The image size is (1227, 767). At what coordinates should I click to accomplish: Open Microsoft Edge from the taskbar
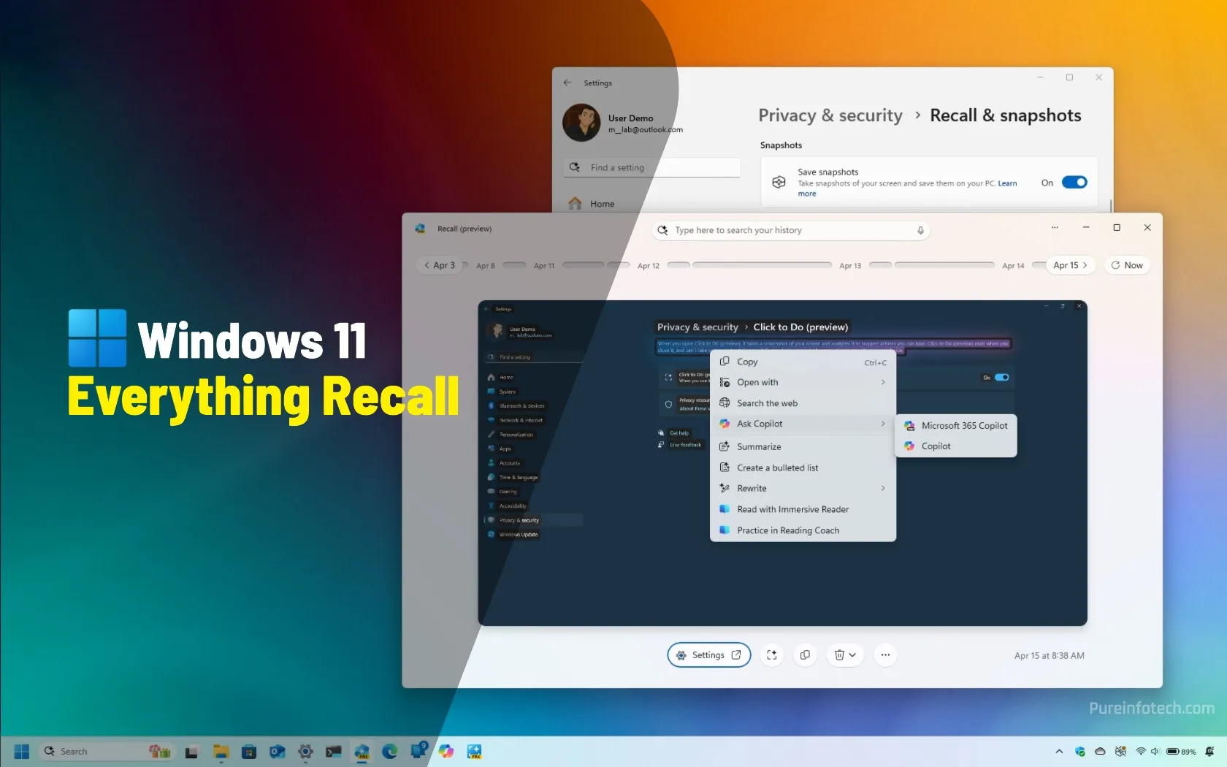coord(389,751)
